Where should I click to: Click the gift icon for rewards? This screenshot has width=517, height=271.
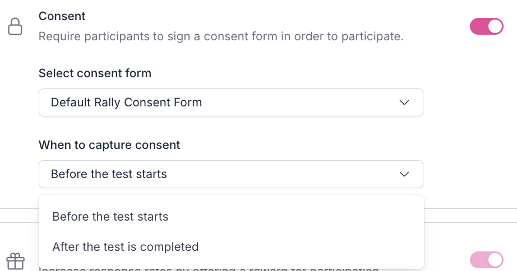click(15, 261)
